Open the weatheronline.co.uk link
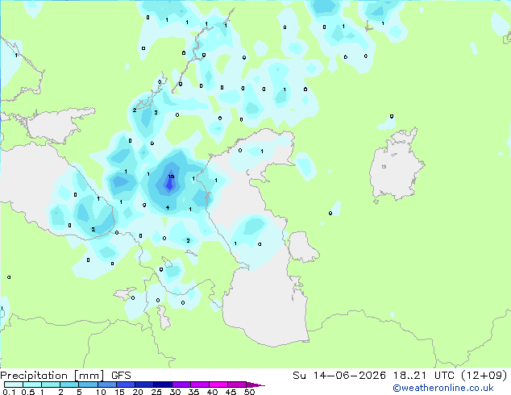The height and width of the screenshot is (395, 511). tap(443, 388)
